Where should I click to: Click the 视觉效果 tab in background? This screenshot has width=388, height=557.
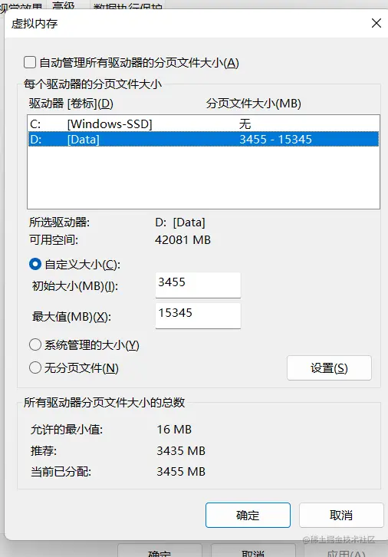[22, 6]
